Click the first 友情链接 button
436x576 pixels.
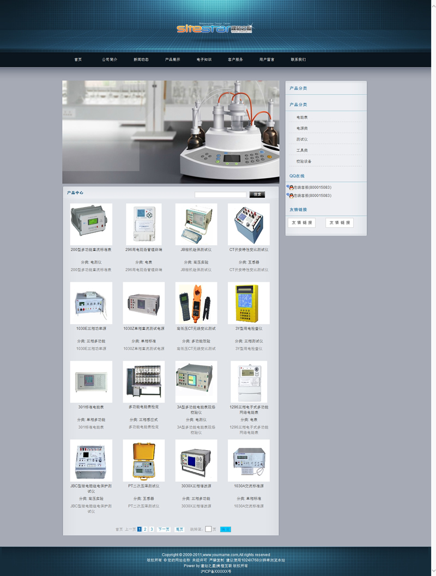tap(301, 223)
